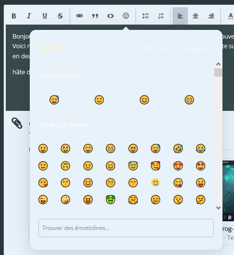Insert the halo angel face emoji
Viewport: 234px width, 255px height.
click(x=133, y=166)
